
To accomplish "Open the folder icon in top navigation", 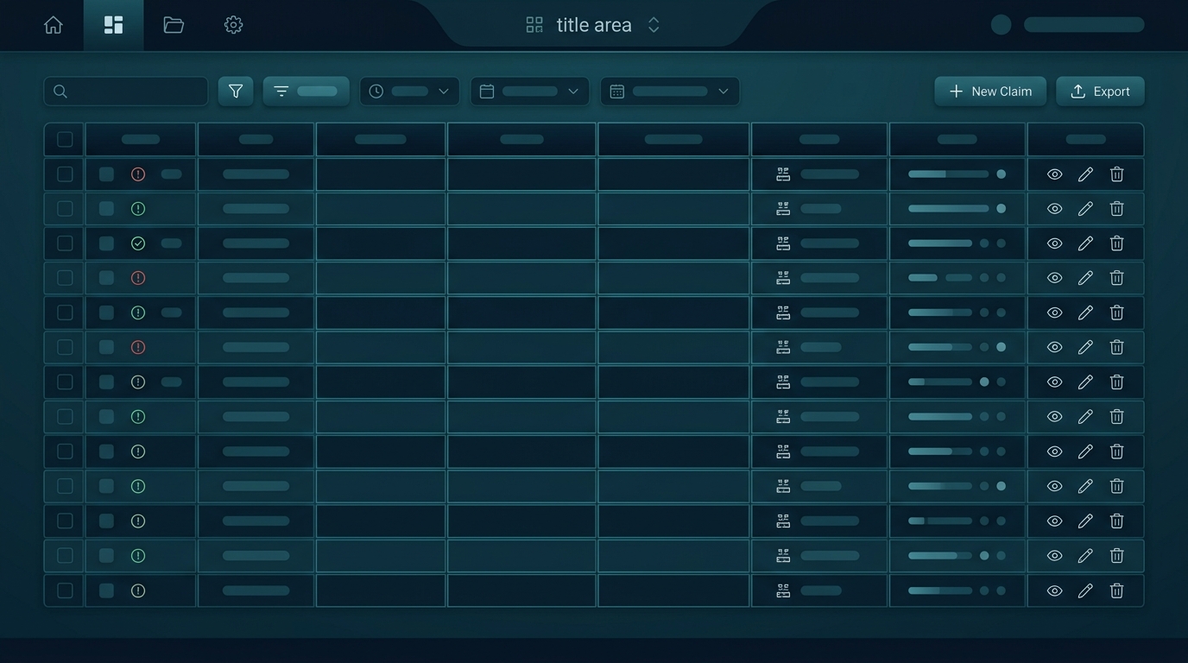I will pos(174,25).
